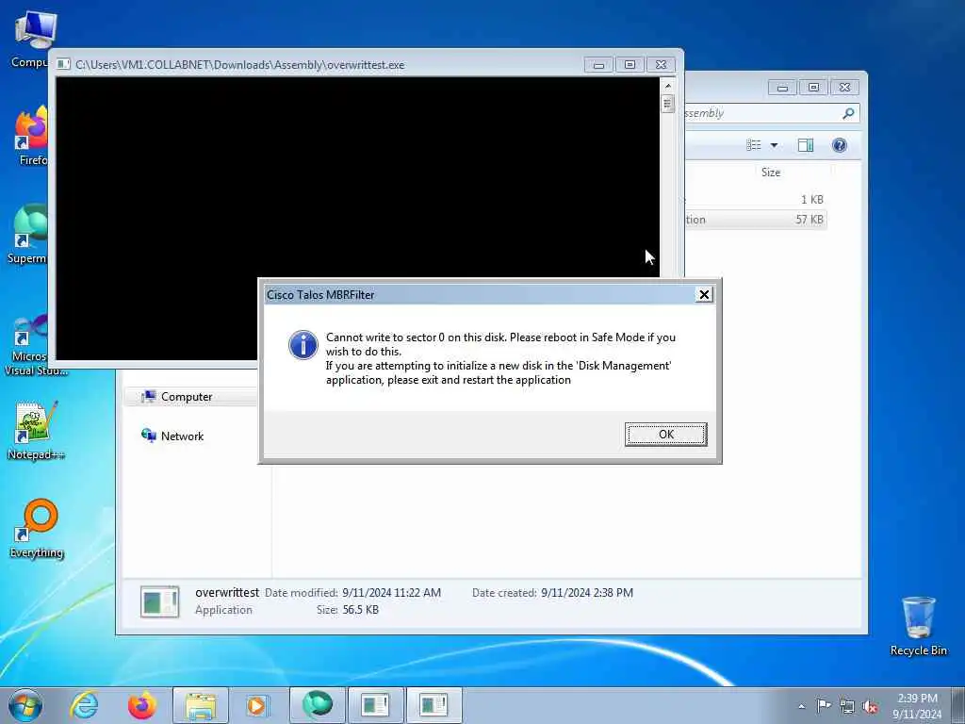Image resolution: width=965 pixels, height=724 pixels.
Task: Open the Firefox desktop shortcut
Action: (x=31, y=137)
